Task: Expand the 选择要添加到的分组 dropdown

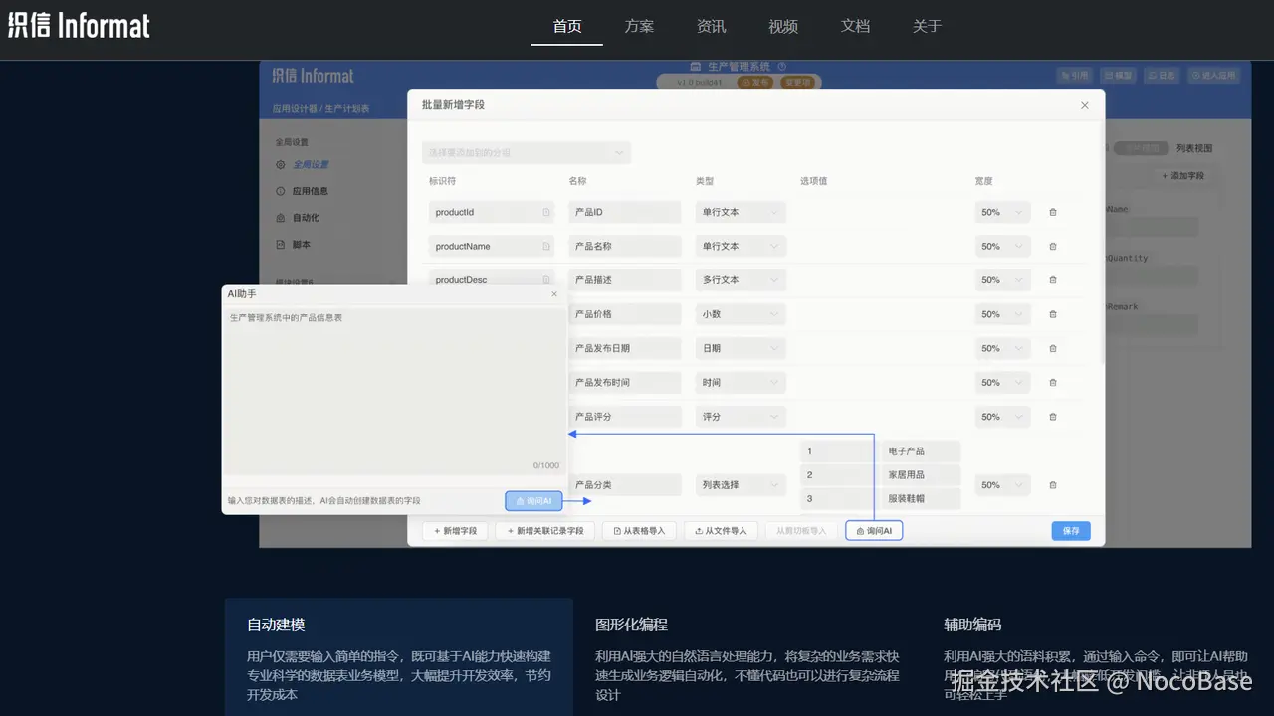Action: click(x=526, y=151)
